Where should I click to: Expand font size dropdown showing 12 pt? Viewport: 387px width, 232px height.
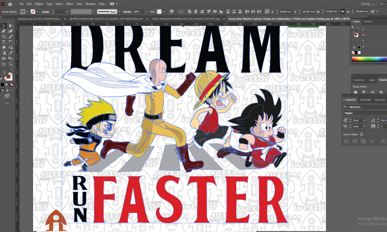click(x=365, y=120)
